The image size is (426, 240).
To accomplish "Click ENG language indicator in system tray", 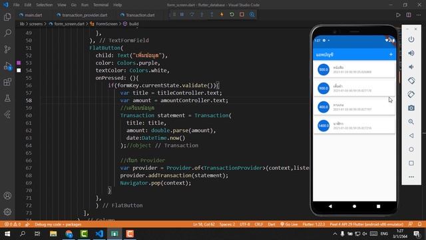I will [x=384, y=234].
